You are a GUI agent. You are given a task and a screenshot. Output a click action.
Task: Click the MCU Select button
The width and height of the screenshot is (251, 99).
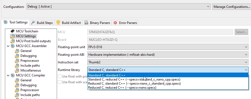(x=241, y=32)
